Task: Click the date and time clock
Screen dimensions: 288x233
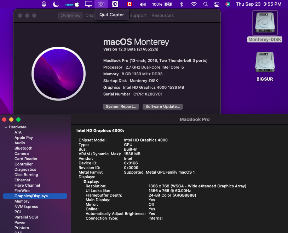Action: click(x=259, y=4)
